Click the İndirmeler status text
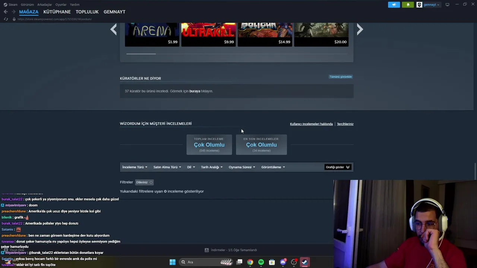 234,250
